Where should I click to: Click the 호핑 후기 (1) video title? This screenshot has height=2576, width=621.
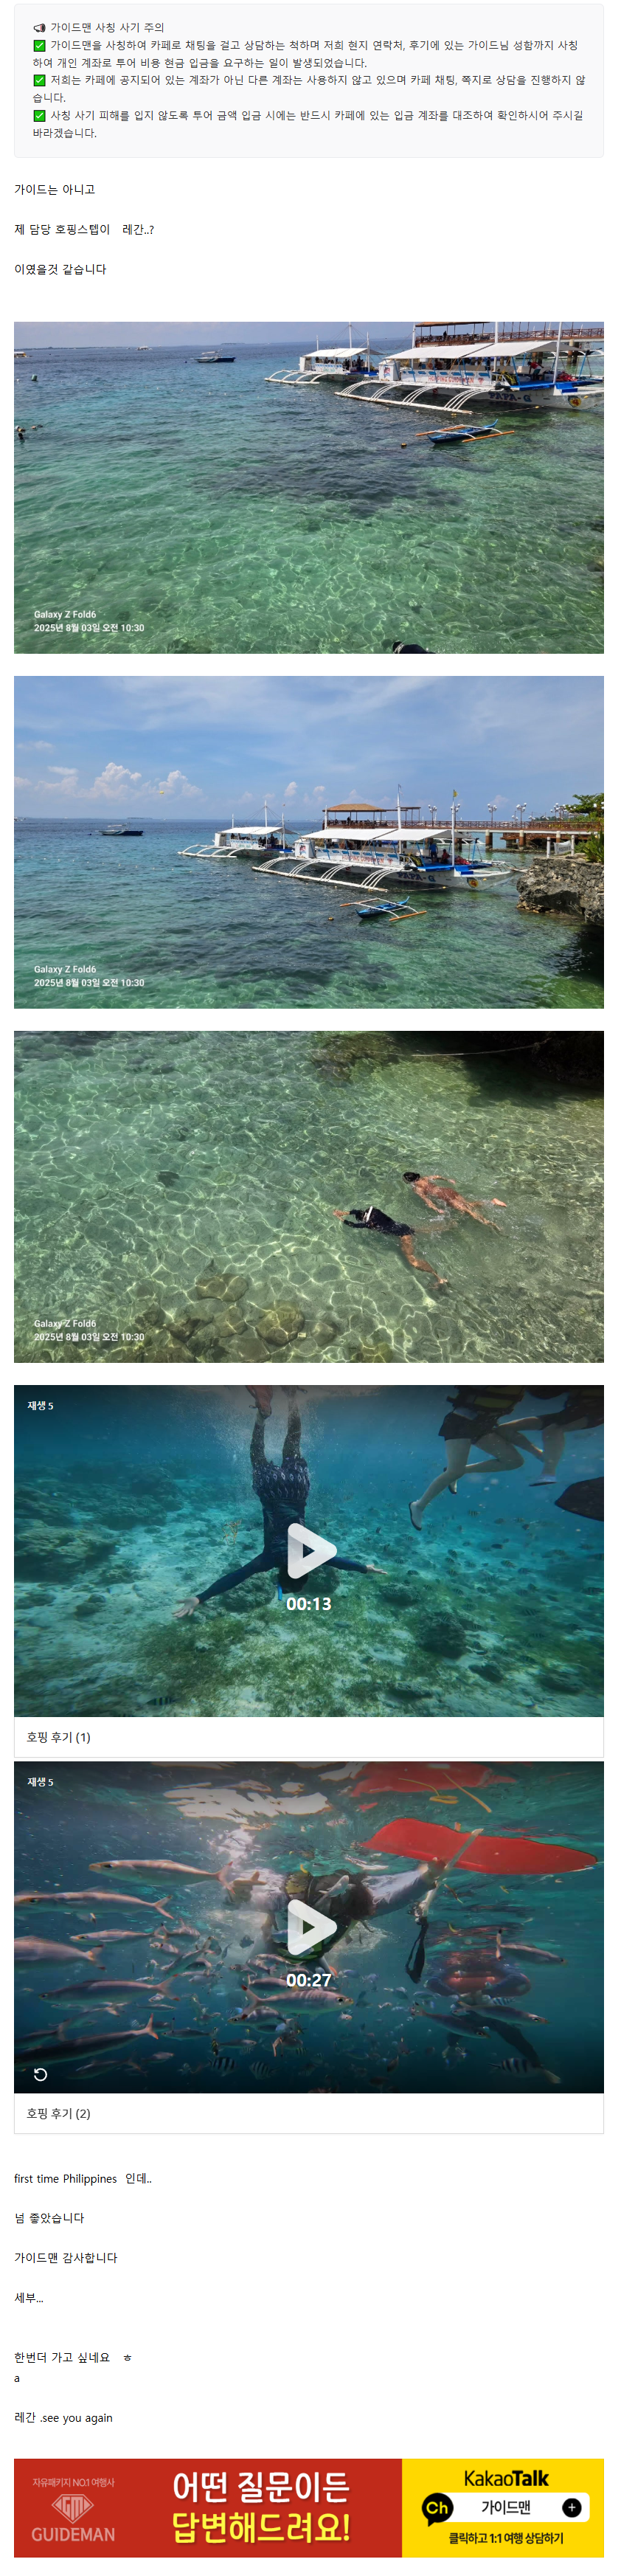click(x=58, y=1737)
